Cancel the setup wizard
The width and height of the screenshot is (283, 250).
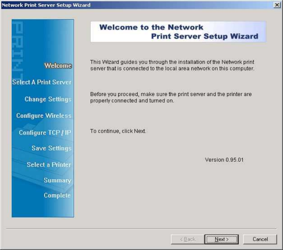260,239
